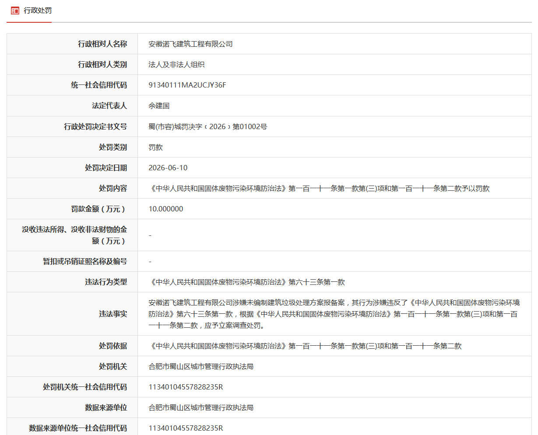The image size is (538, 435).
Task: Click the 处罚决定日期 label
Action: click(106, 168)
